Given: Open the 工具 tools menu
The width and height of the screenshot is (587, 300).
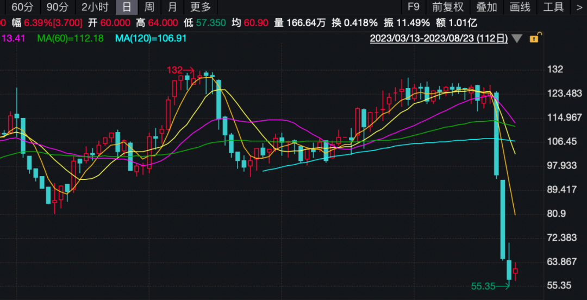Looking at the screenshot, I should (553, 7).
